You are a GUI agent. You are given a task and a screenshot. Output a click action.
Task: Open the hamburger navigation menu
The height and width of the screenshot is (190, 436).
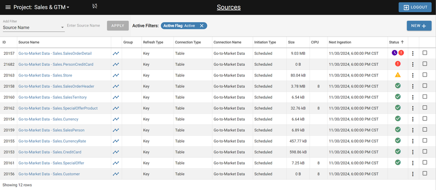8,7
